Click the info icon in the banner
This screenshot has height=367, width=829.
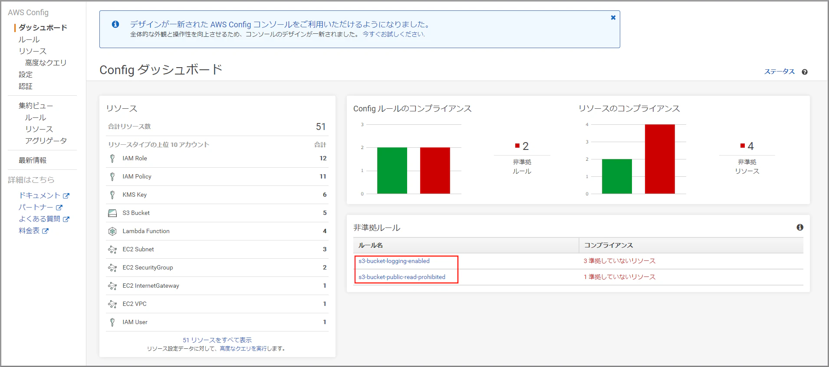tap(115, 24)
